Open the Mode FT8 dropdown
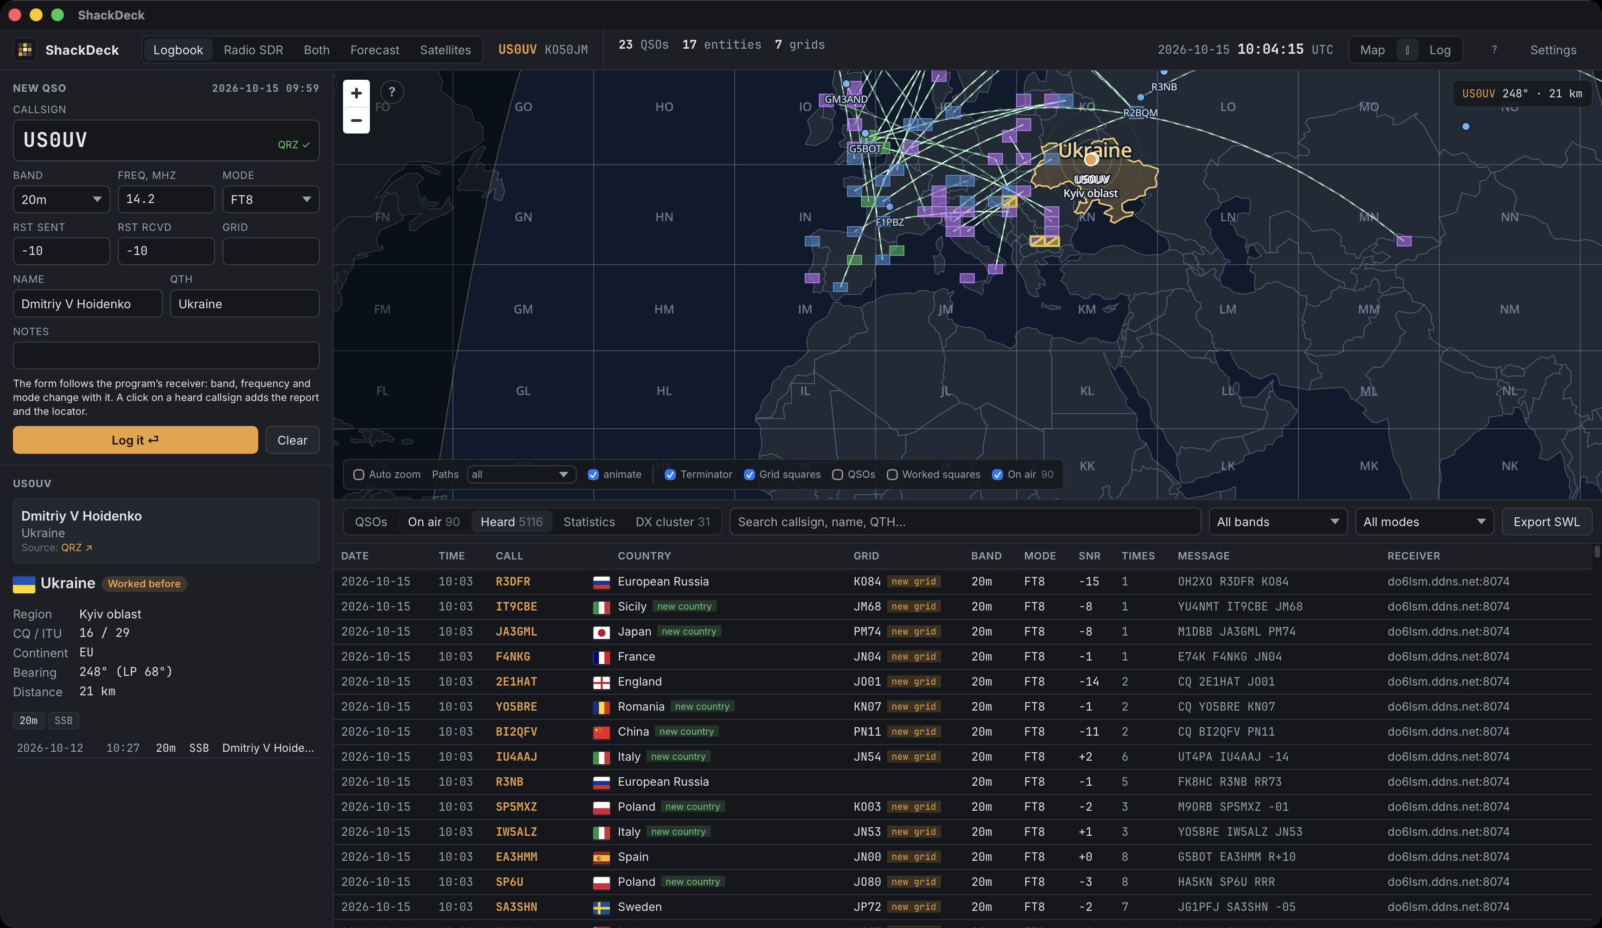1602x928 pixels. click(271, 200)
